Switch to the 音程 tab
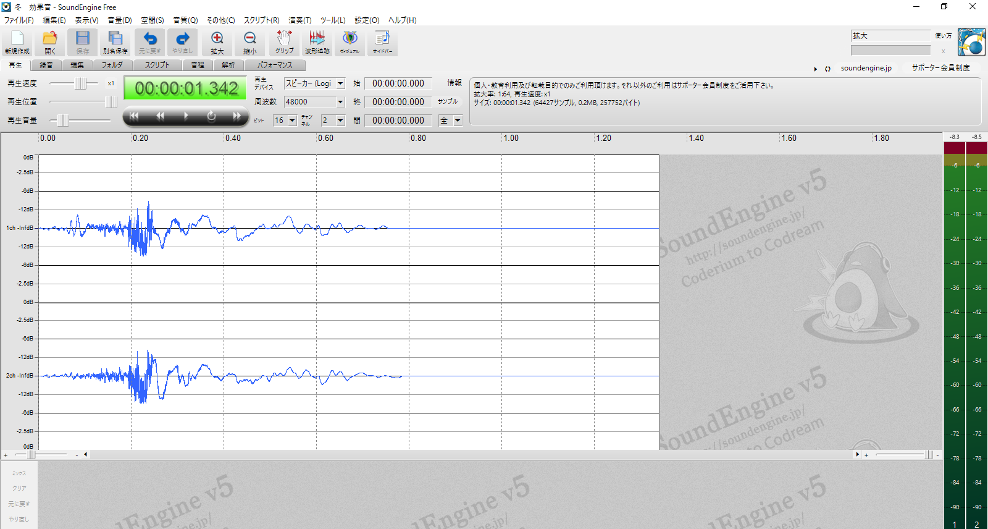The width and height of the screenshot is (988, 529). point(198,65)
